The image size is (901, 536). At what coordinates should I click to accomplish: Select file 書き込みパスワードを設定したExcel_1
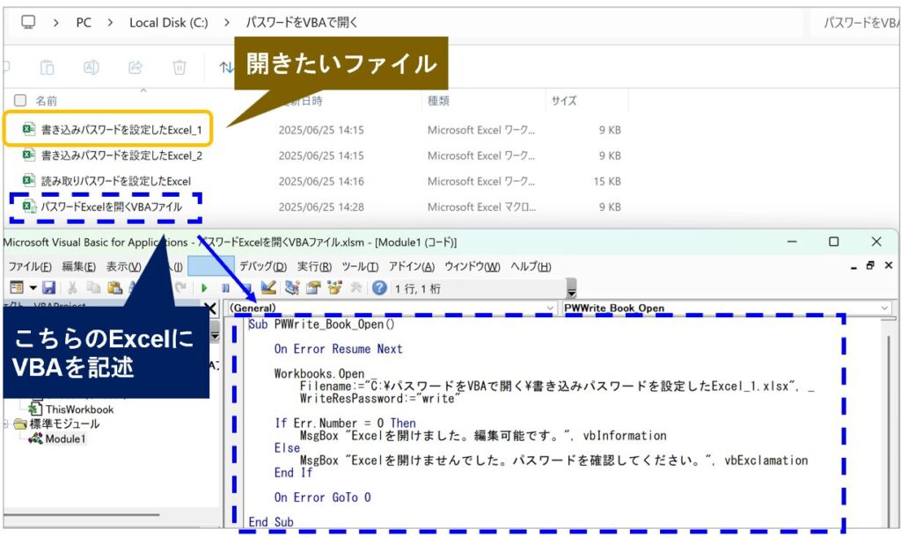click(x=121, y=130)
